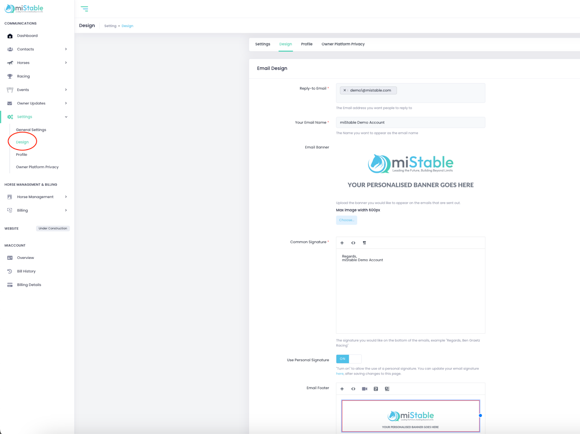The image size is (580, 434).
Task: Open the Dashboard from the sidebar
Action: coord(27,36)
